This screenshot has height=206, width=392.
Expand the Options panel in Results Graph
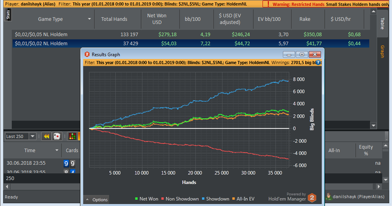[96, 199]
